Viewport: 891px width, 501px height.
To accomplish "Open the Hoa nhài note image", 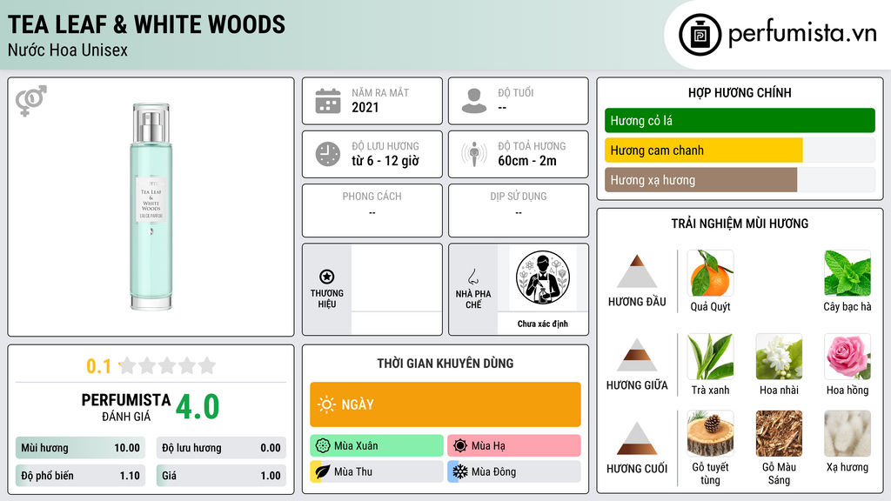I will coord(779,356).
